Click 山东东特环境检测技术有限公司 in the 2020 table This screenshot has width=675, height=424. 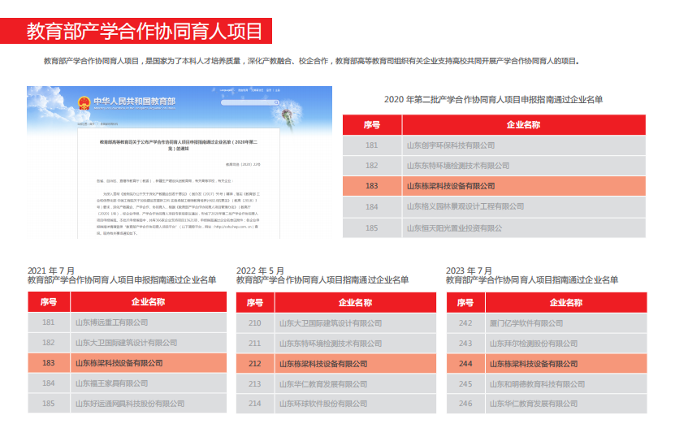coord(458,166)
